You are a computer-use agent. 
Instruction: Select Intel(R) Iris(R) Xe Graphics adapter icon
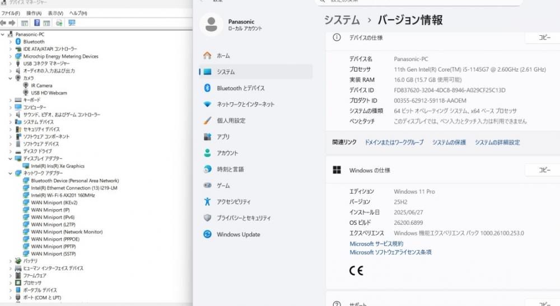26,166
